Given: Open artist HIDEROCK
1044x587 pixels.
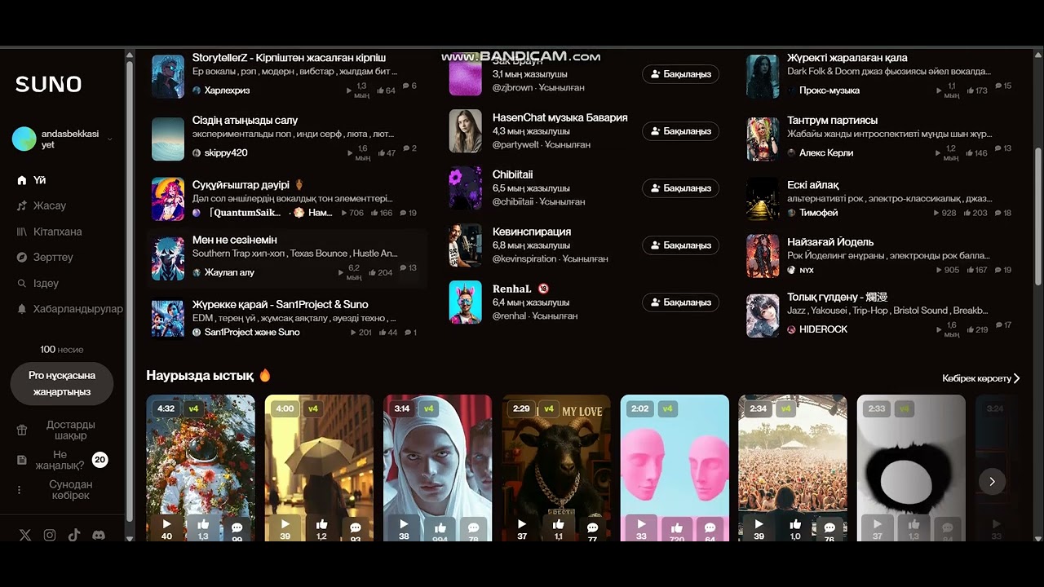Looking at the screenshot, I should click(823, 329).
